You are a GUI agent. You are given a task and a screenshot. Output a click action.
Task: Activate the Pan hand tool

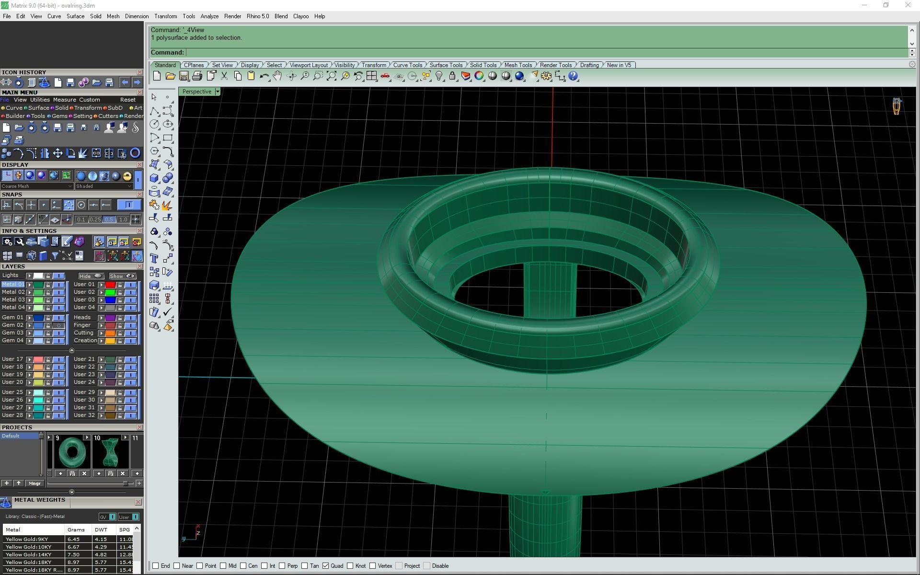(277, 76)
